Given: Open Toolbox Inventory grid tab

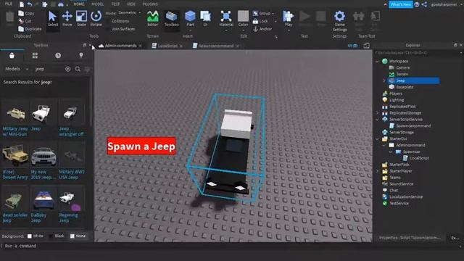Looking at the screenshot, I should 35,55.
